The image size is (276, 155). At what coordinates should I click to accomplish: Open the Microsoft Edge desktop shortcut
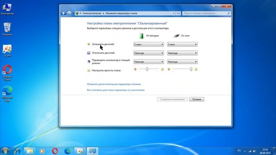tap(7, 94)
